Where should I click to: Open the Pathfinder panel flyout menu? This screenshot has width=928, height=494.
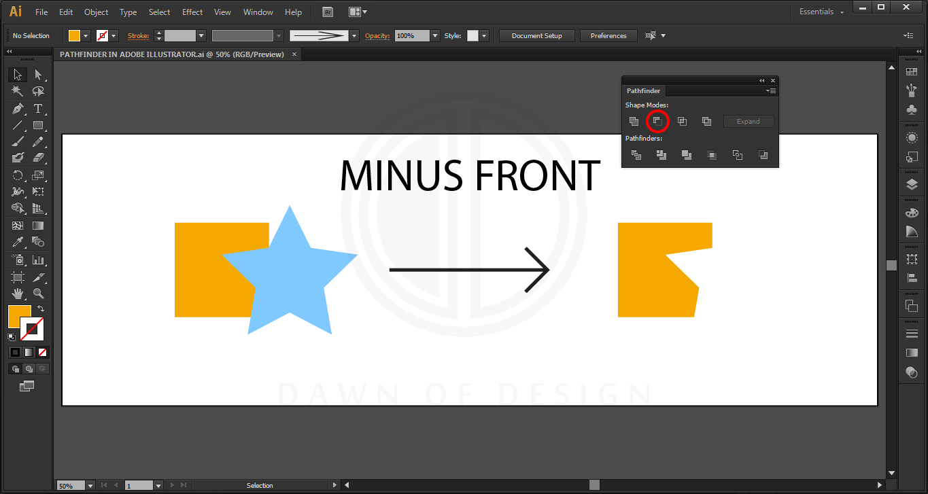pos(770,90)
